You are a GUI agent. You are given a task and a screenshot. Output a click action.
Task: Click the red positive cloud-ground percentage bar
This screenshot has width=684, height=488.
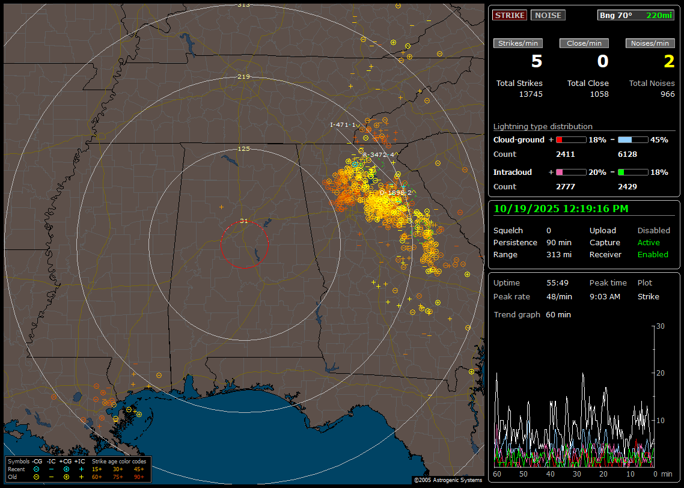pos(570,139)
